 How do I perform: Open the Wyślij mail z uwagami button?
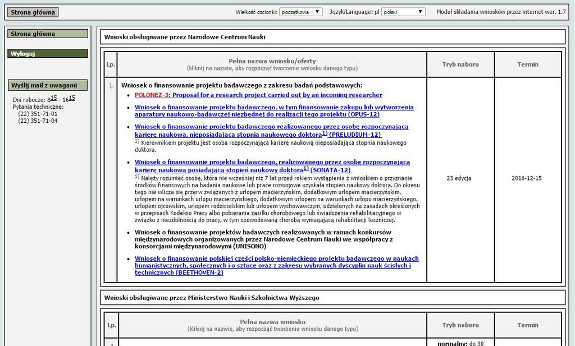click(48, 85)
